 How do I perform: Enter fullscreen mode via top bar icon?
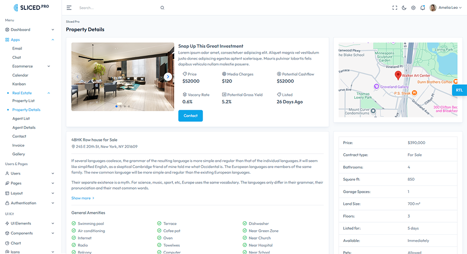pyautogui.click(x=395, y=8)
